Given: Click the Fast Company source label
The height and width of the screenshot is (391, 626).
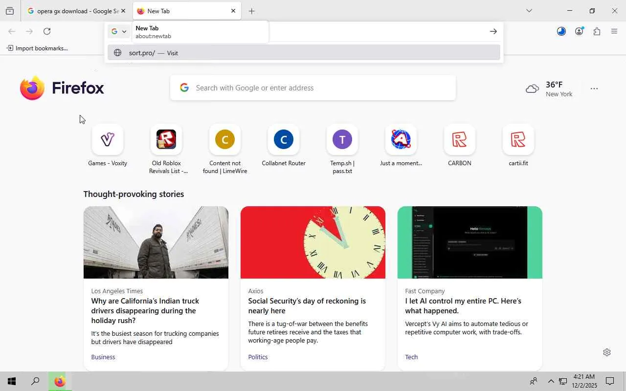Looking at the screenshot, I should 425,291.
